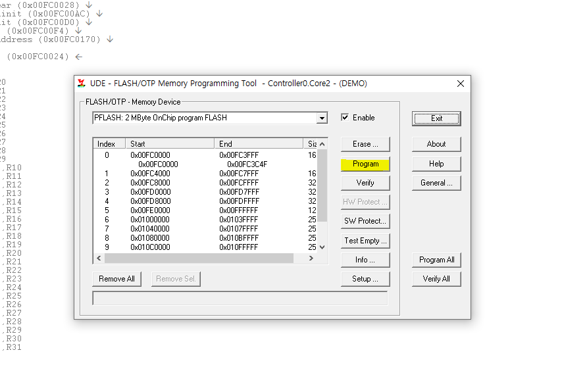Click the empty status field at dialog bottom
562x367 pixels.
(240, 298)
